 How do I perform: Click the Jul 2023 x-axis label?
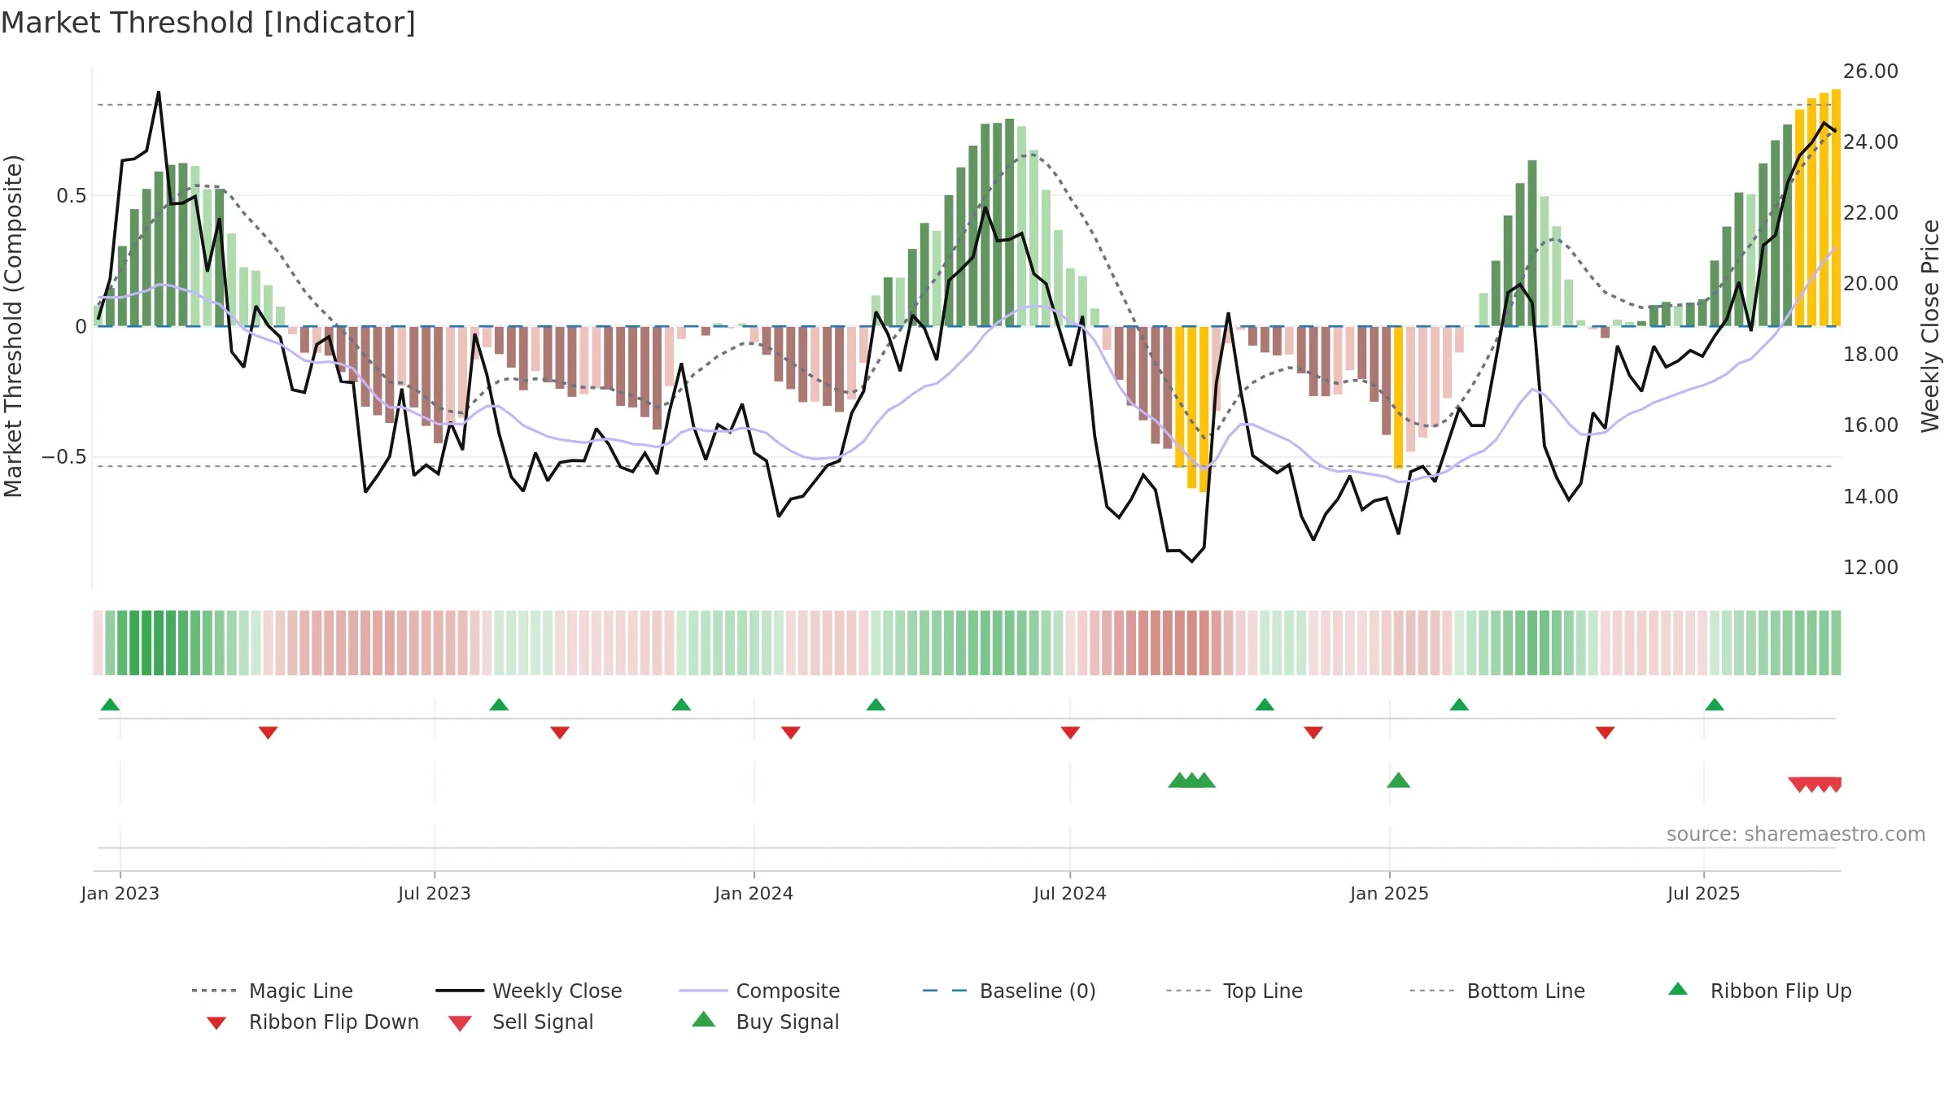[435, 893]
